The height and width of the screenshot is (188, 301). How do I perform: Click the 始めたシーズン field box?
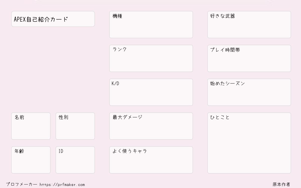[249, 92]
